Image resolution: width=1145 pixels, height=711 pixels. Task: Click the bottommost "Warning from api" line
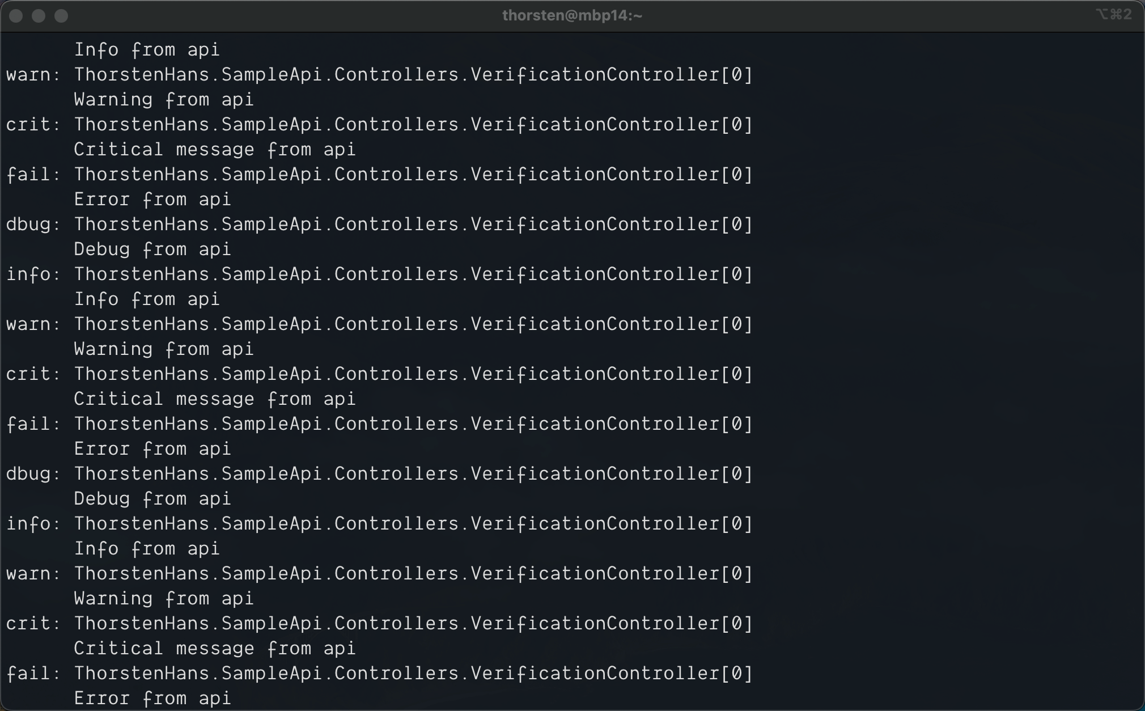[x=164, y=599]
